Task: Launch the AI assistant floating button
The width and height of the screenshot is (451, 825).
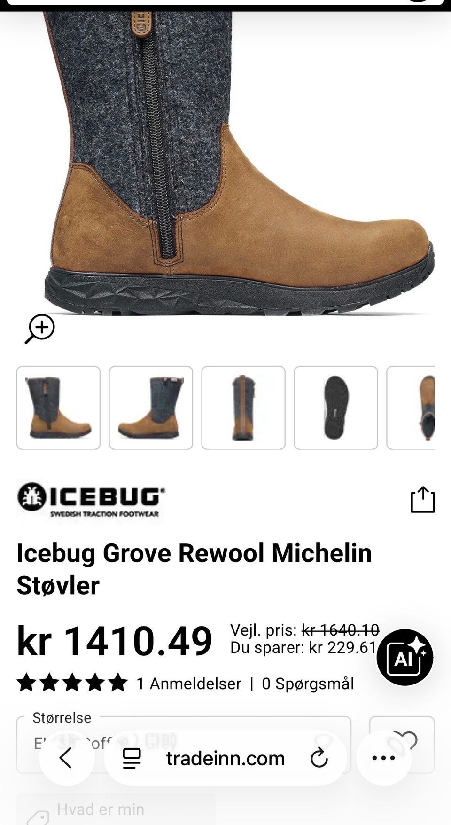Action: click(x=405, y=657)
